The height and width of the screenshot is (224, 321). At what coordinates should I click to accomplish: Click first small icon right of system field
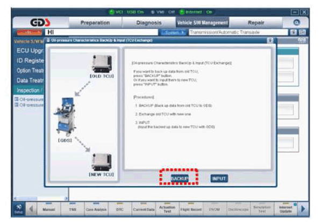click(294, 33)
